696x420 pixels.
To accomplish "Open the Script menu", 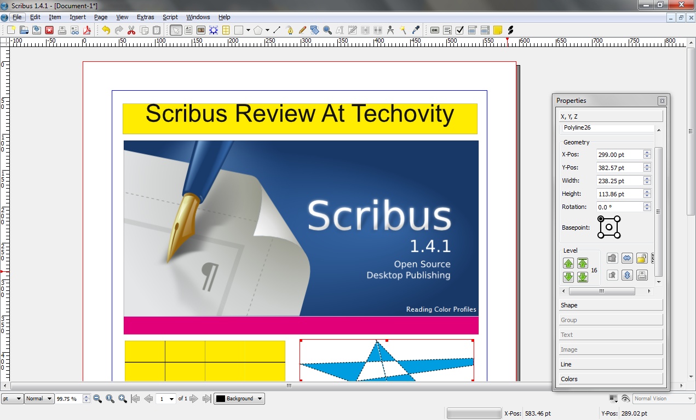I will tap(170, 17).
